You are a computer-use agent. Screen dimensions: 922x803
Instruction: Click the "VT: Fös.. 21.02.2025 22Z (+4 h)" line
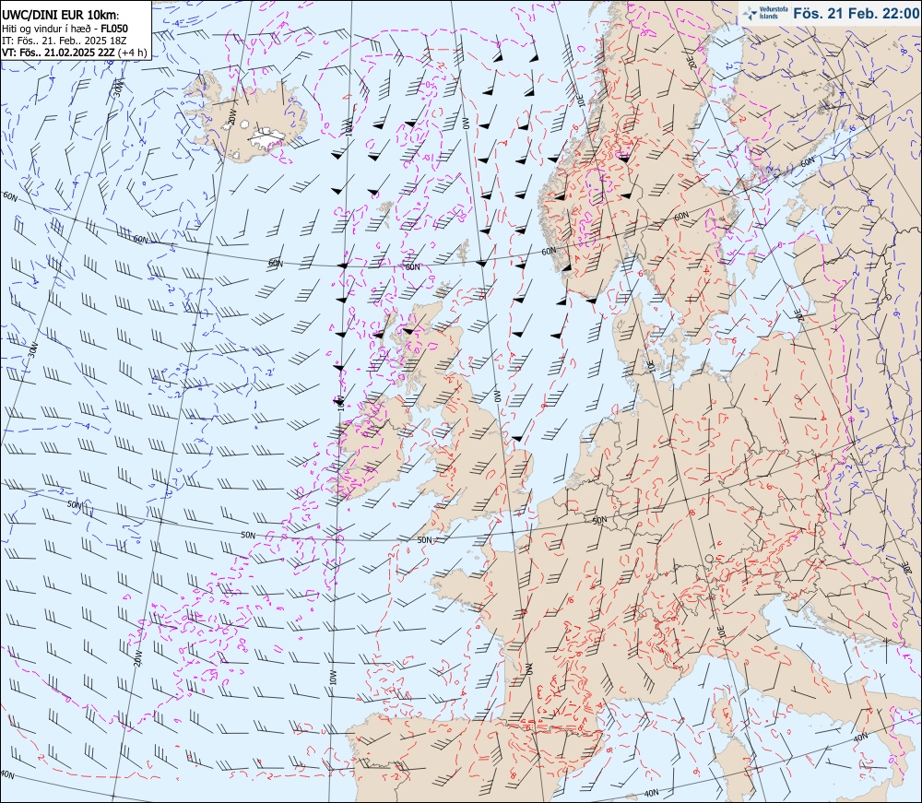74,53
